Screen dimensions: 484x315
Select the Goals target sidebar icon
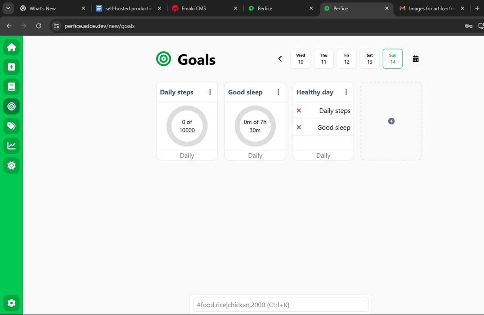11,106
